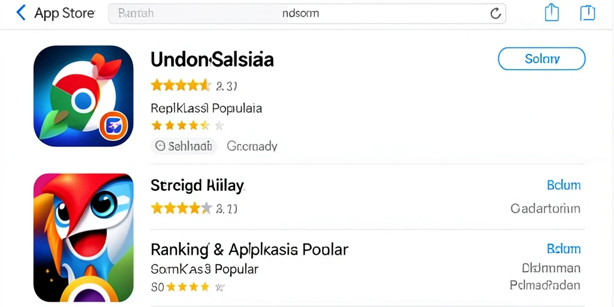
Task: Select the Sehhadi tag chip
Action: (183, 146)
